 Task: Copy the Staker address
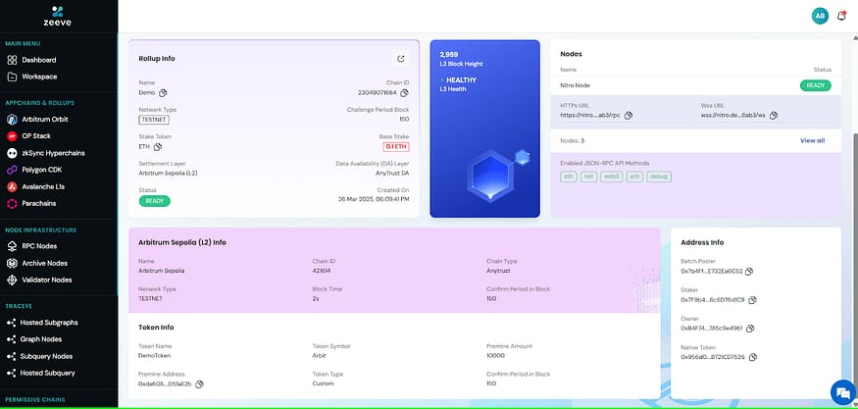tap(752, 300)
